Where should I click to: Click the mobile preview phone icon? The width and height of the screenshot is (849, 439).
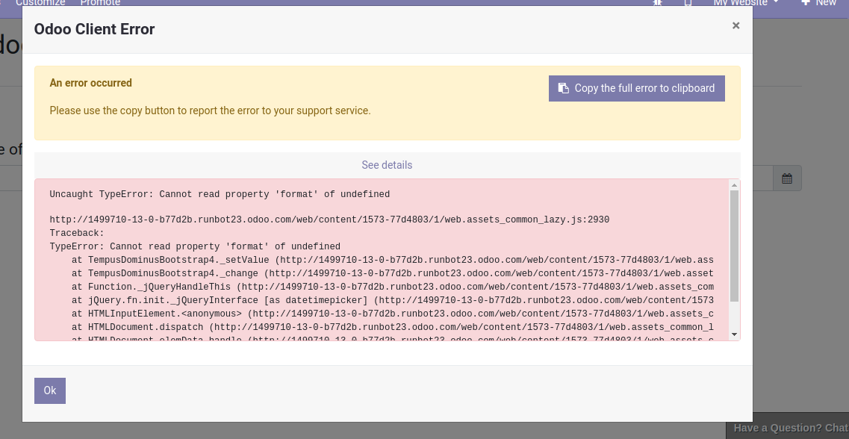(688, 3)
